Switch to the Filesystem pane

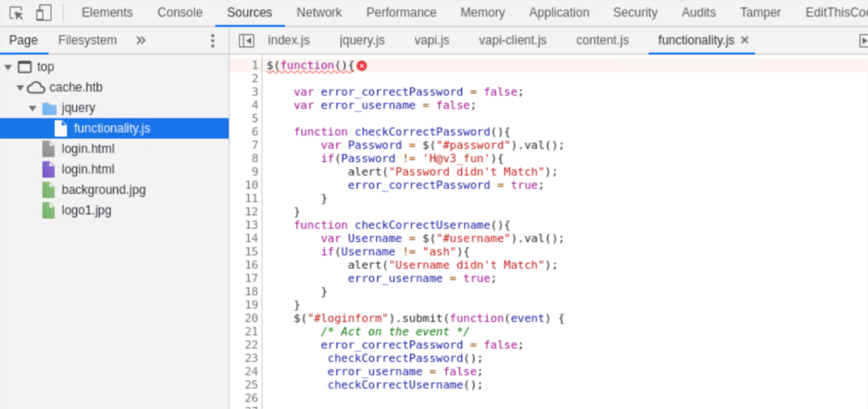pyautogui.click(x=87, y=41)
